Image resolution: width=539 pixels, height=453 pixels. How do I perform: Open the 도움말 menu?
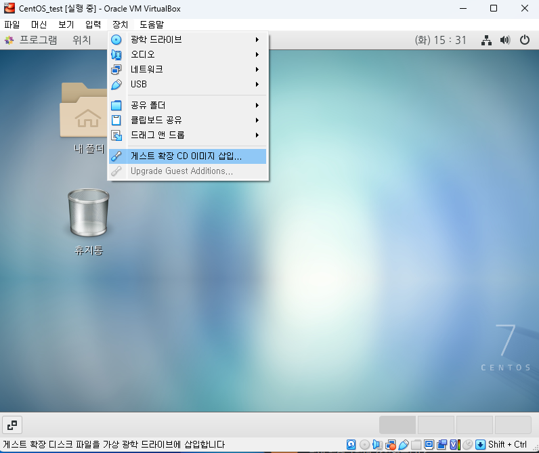[152, 24]
